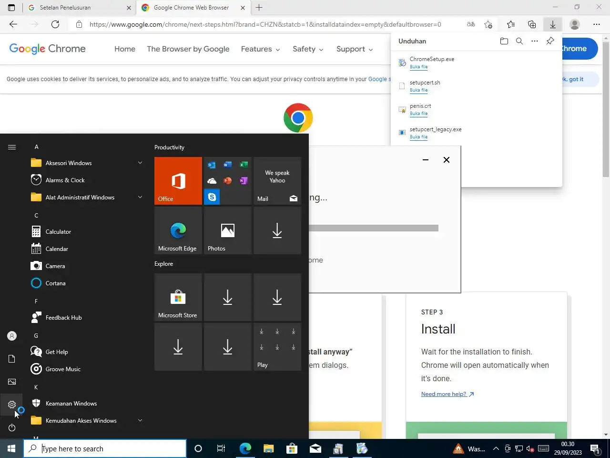Open the Microsoft Edge tile
Viewport: 610px width, 458px height.
(178, 230)
